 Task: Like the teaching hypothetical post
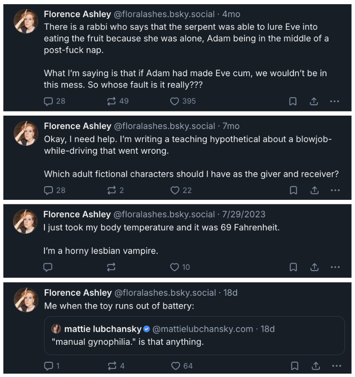181,190
